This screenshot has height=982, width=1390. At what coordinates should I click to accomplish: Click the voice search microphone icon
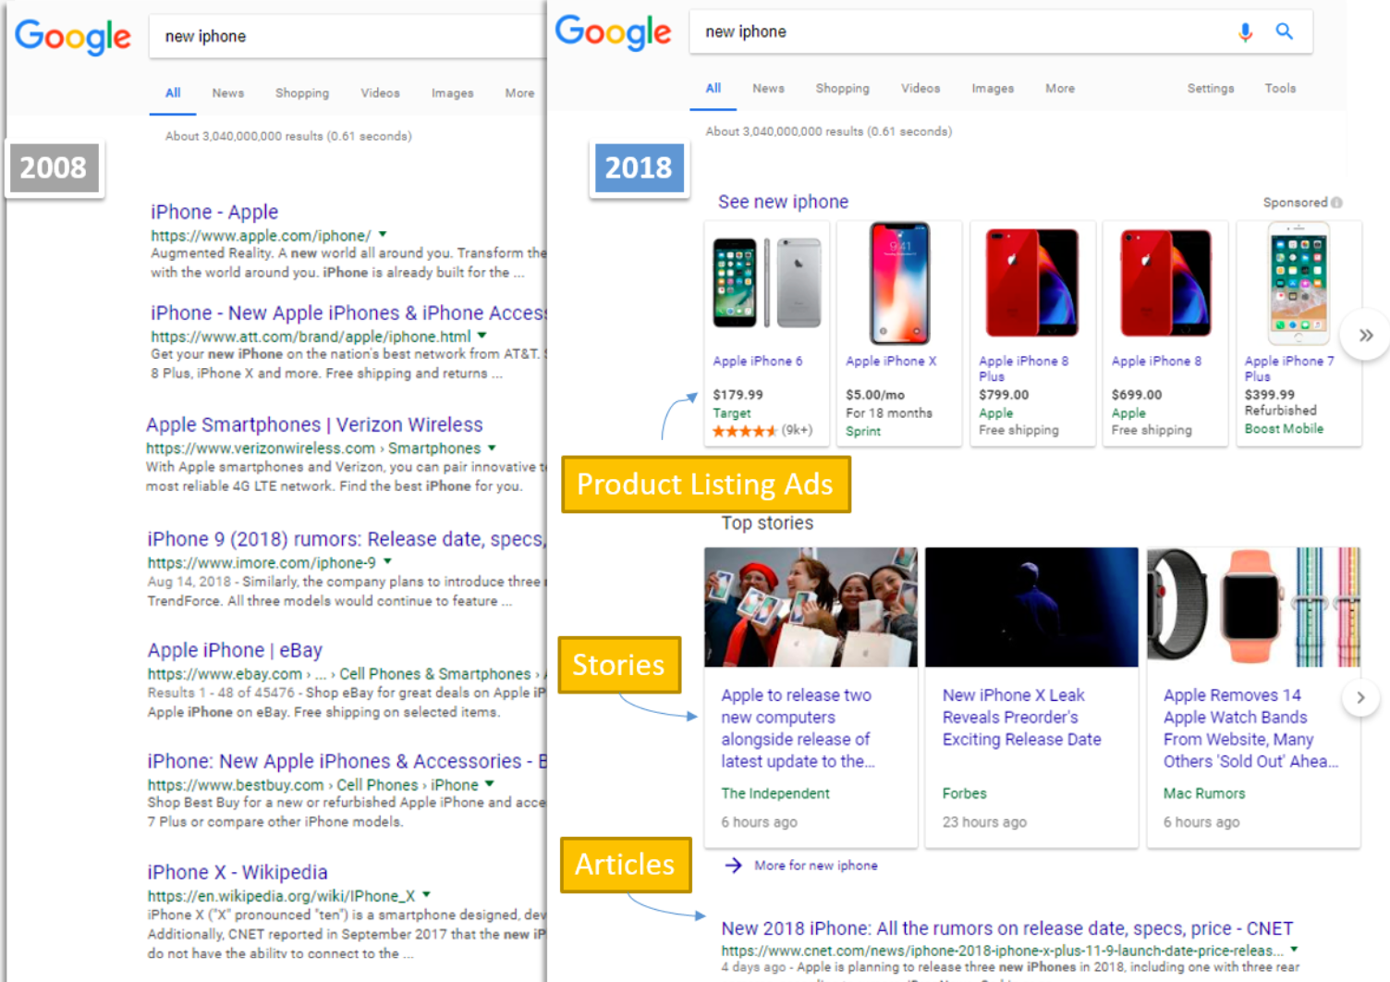(1245, 32)
